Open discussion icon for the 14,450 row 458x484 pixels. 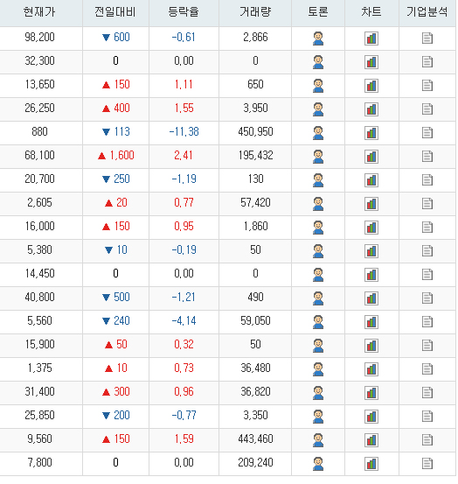(318, 275)
